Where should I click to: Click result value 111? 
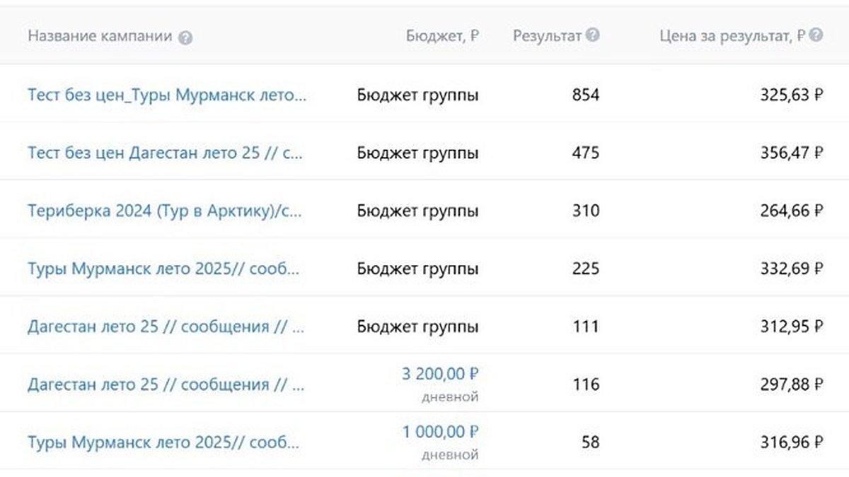point(586,326)
